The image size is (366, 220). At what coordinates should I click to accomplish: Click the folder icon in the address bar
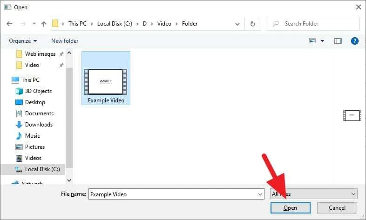(x=55, y=24)
